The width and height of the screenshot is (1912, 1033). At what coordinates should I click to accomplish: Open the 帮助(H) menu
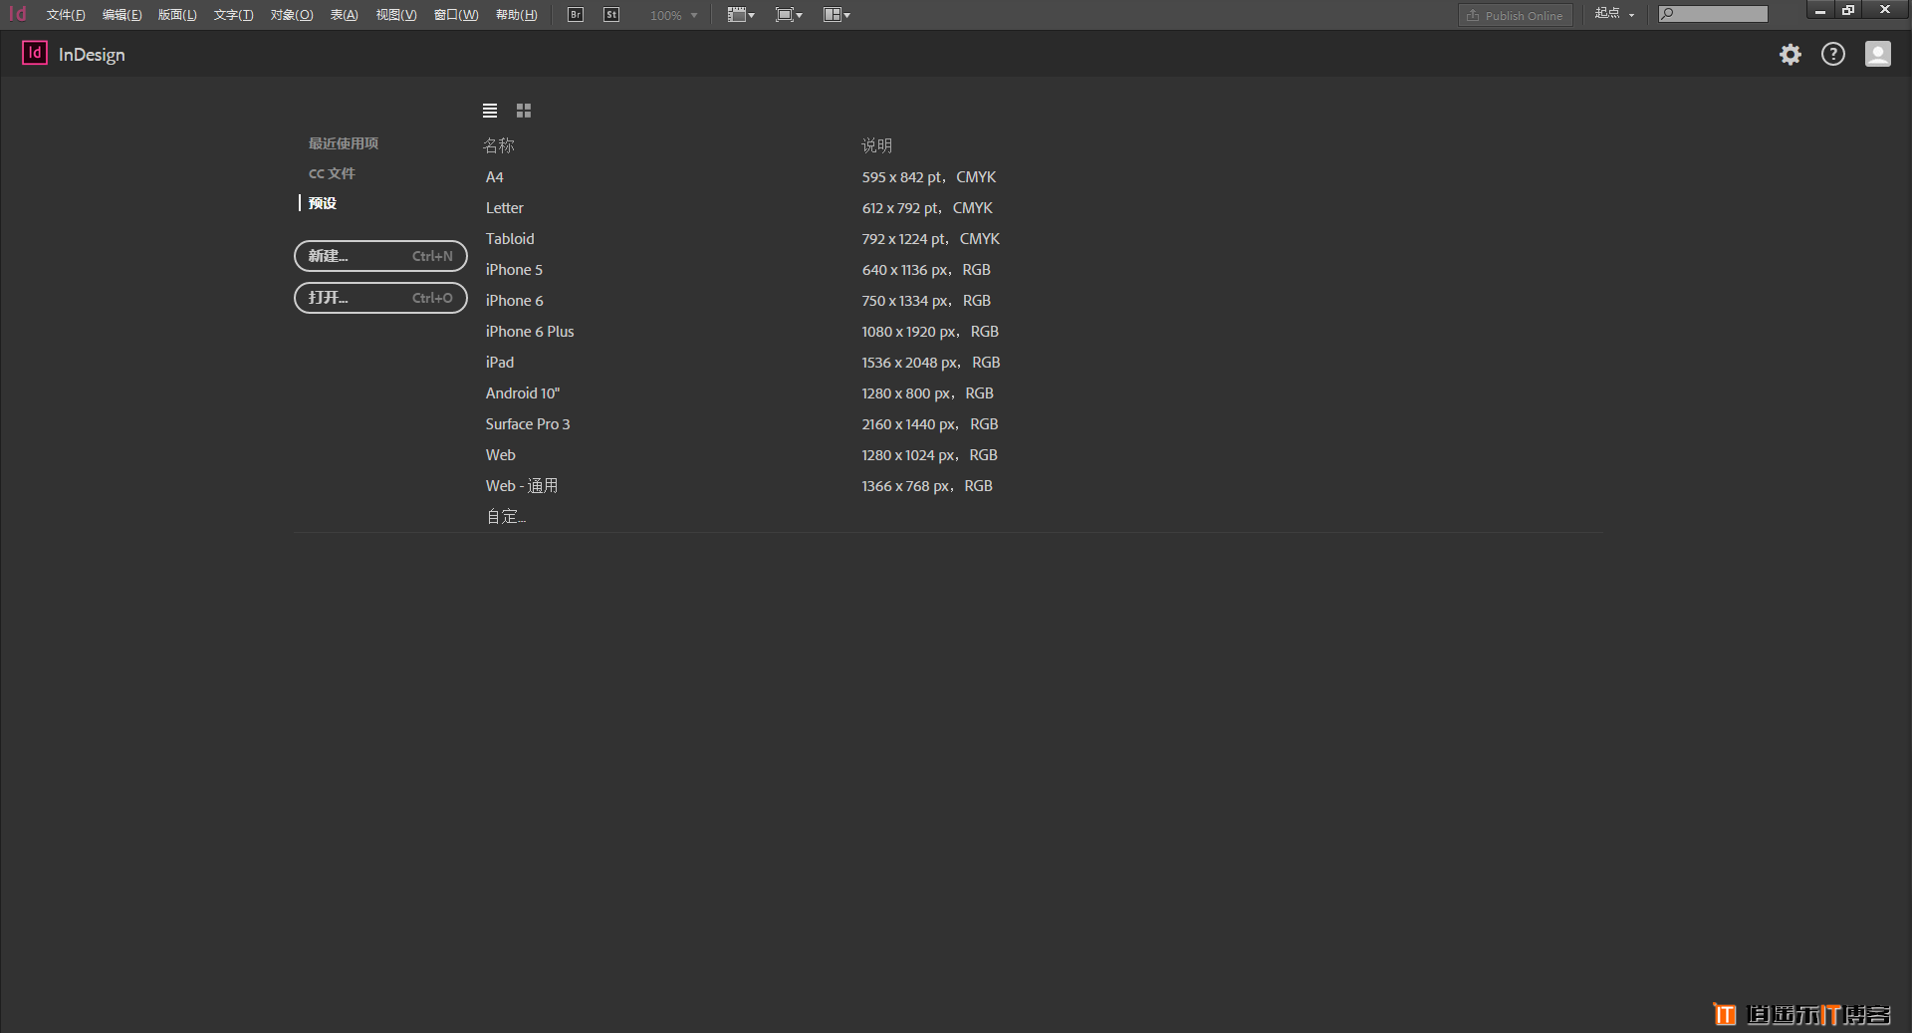coord(516,15)
